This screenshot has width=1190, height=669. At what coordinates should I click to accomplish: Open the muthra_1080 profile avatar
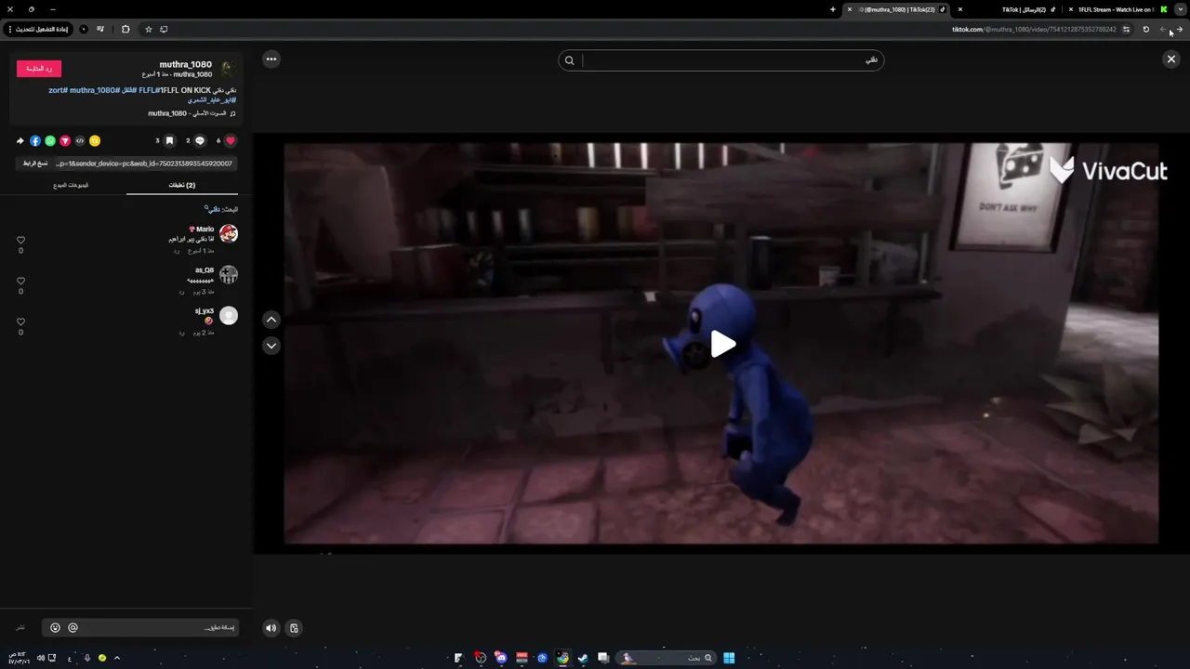228,69
